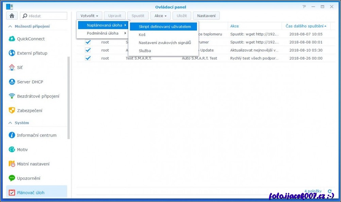The height and width of the screenshot is (202, 341).
Task: Expand the Akce dropdown button
Action: point(160,16)
